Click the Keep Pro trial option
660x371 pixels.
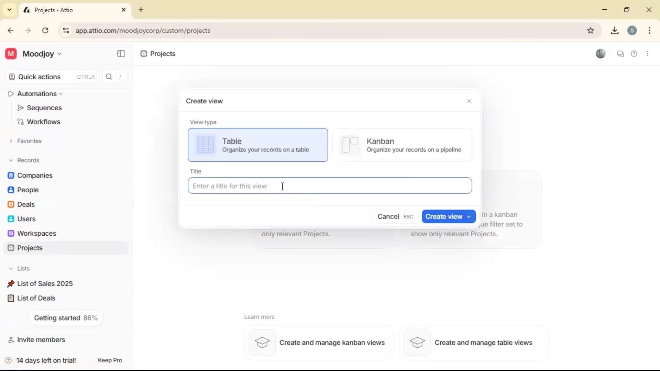click(x=110, y=360)
